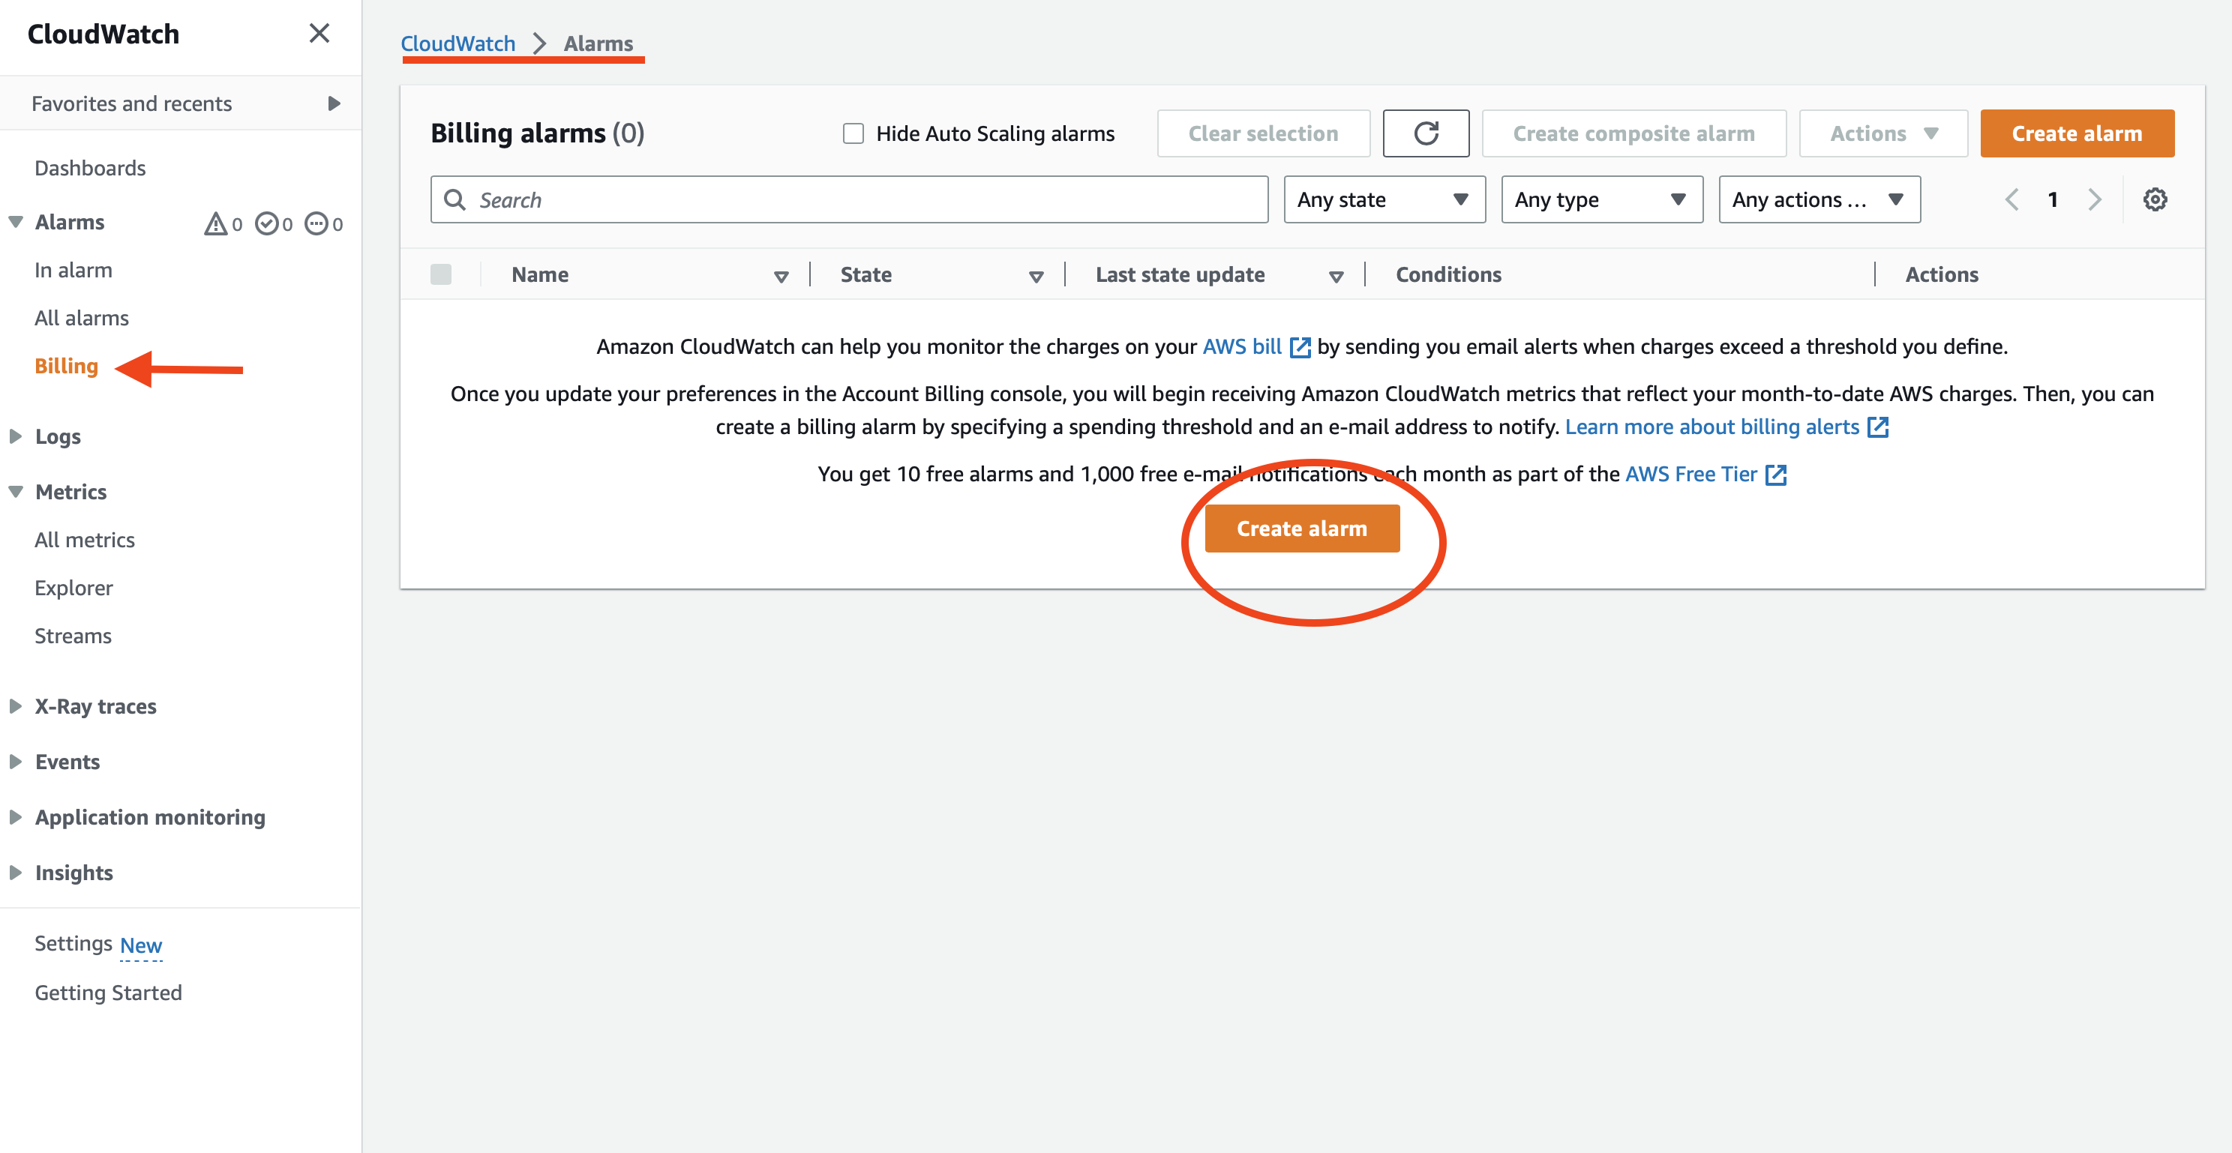Collapse the Metrics section

16,491
